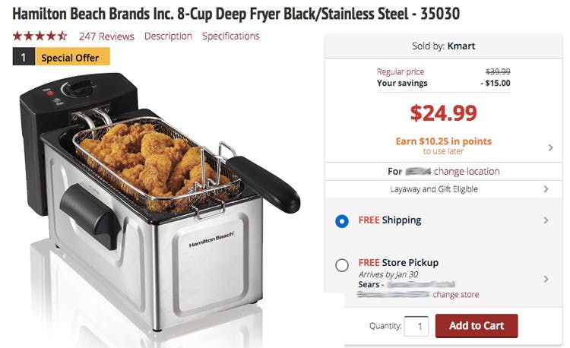This screenshot has height=348, width=570.
Task: Expand the FREE Shipping details chevron
Action: coord(545,220)
